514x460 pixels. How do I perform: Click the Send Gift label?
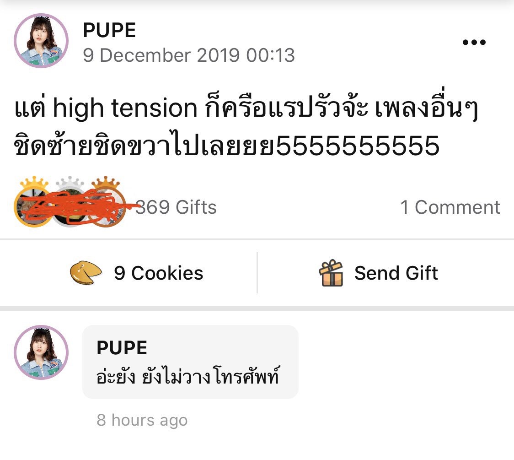point(396,273)
